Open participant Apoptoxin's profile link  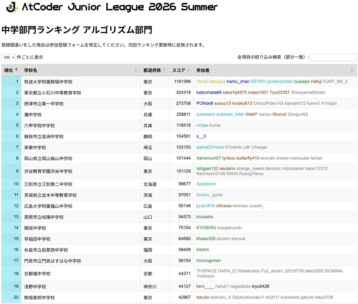[206, 184]
